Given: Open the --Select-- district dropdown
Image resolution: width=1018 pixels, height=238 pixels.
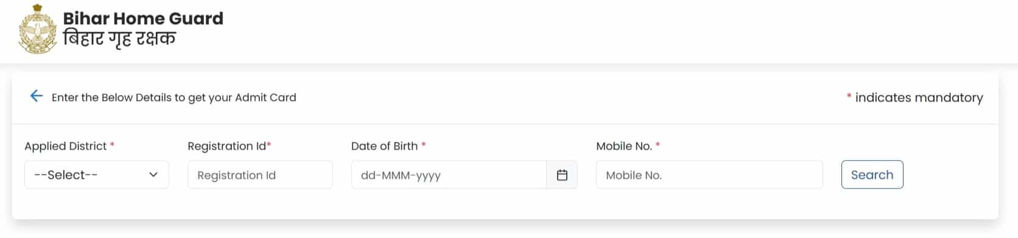Looking at the screenshot, I should (x=97, y=175).
